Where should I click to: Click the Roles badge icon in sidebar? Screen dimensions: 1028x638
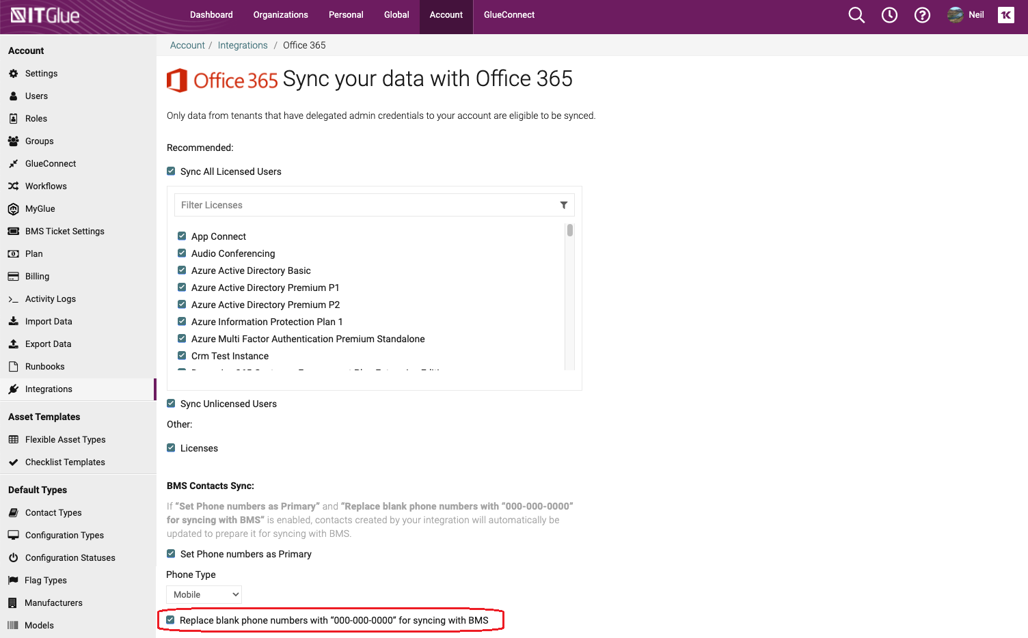pyautogui.click(x=13, y=119)
